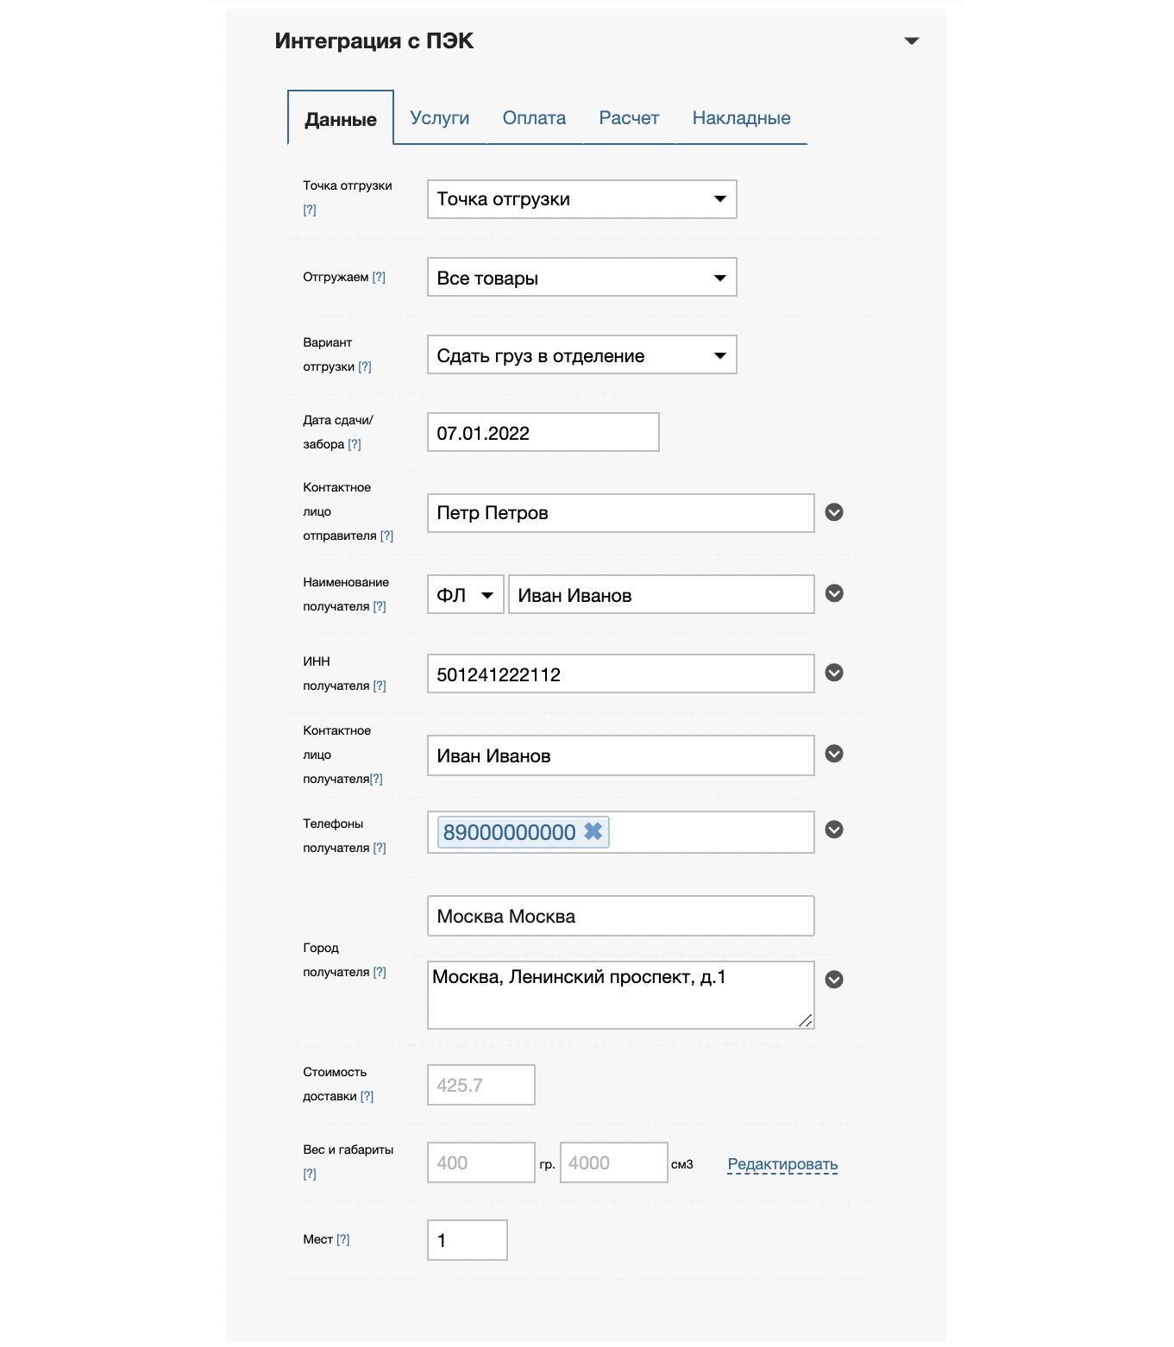Click round arrow icon beside sender contact field
The image size is (1174, 1347).
click(x=833, y=512)
